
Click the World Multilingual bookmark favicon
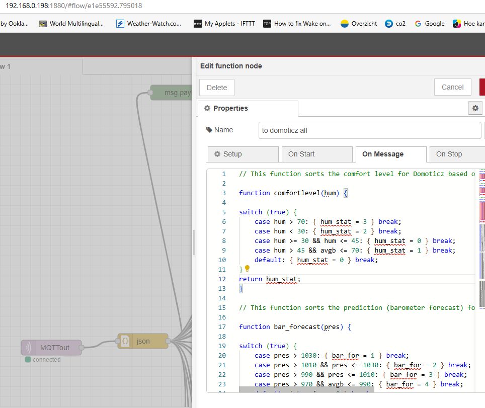[x=43, y=24]
